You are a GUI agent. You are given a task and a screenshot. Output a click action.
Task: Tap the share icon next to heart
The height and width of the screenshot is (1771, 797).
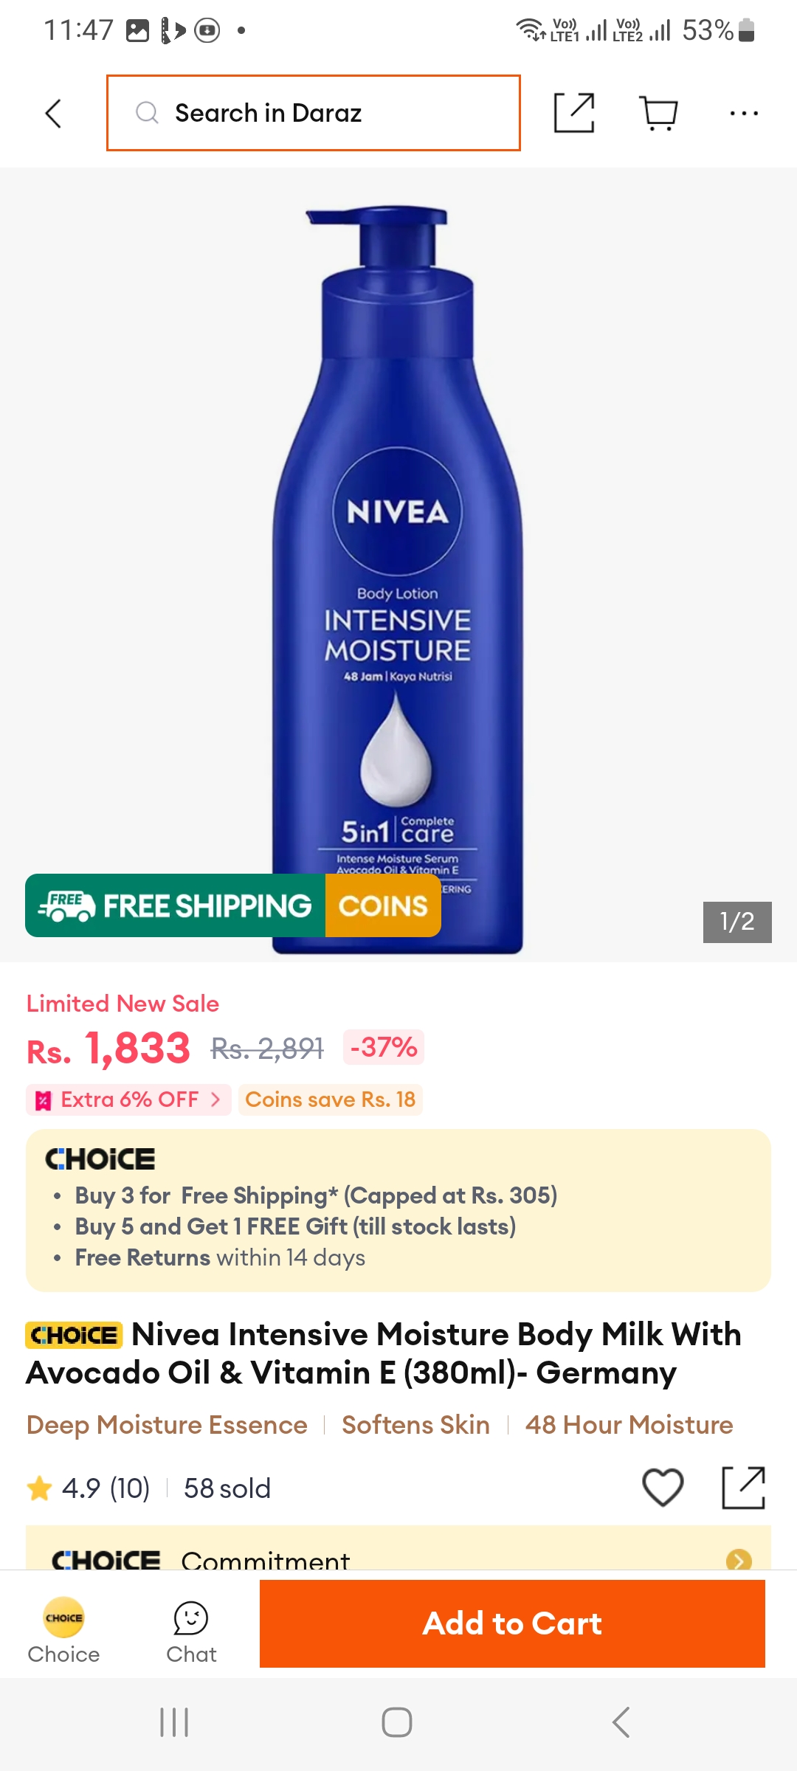click(x=743, y=1487)
